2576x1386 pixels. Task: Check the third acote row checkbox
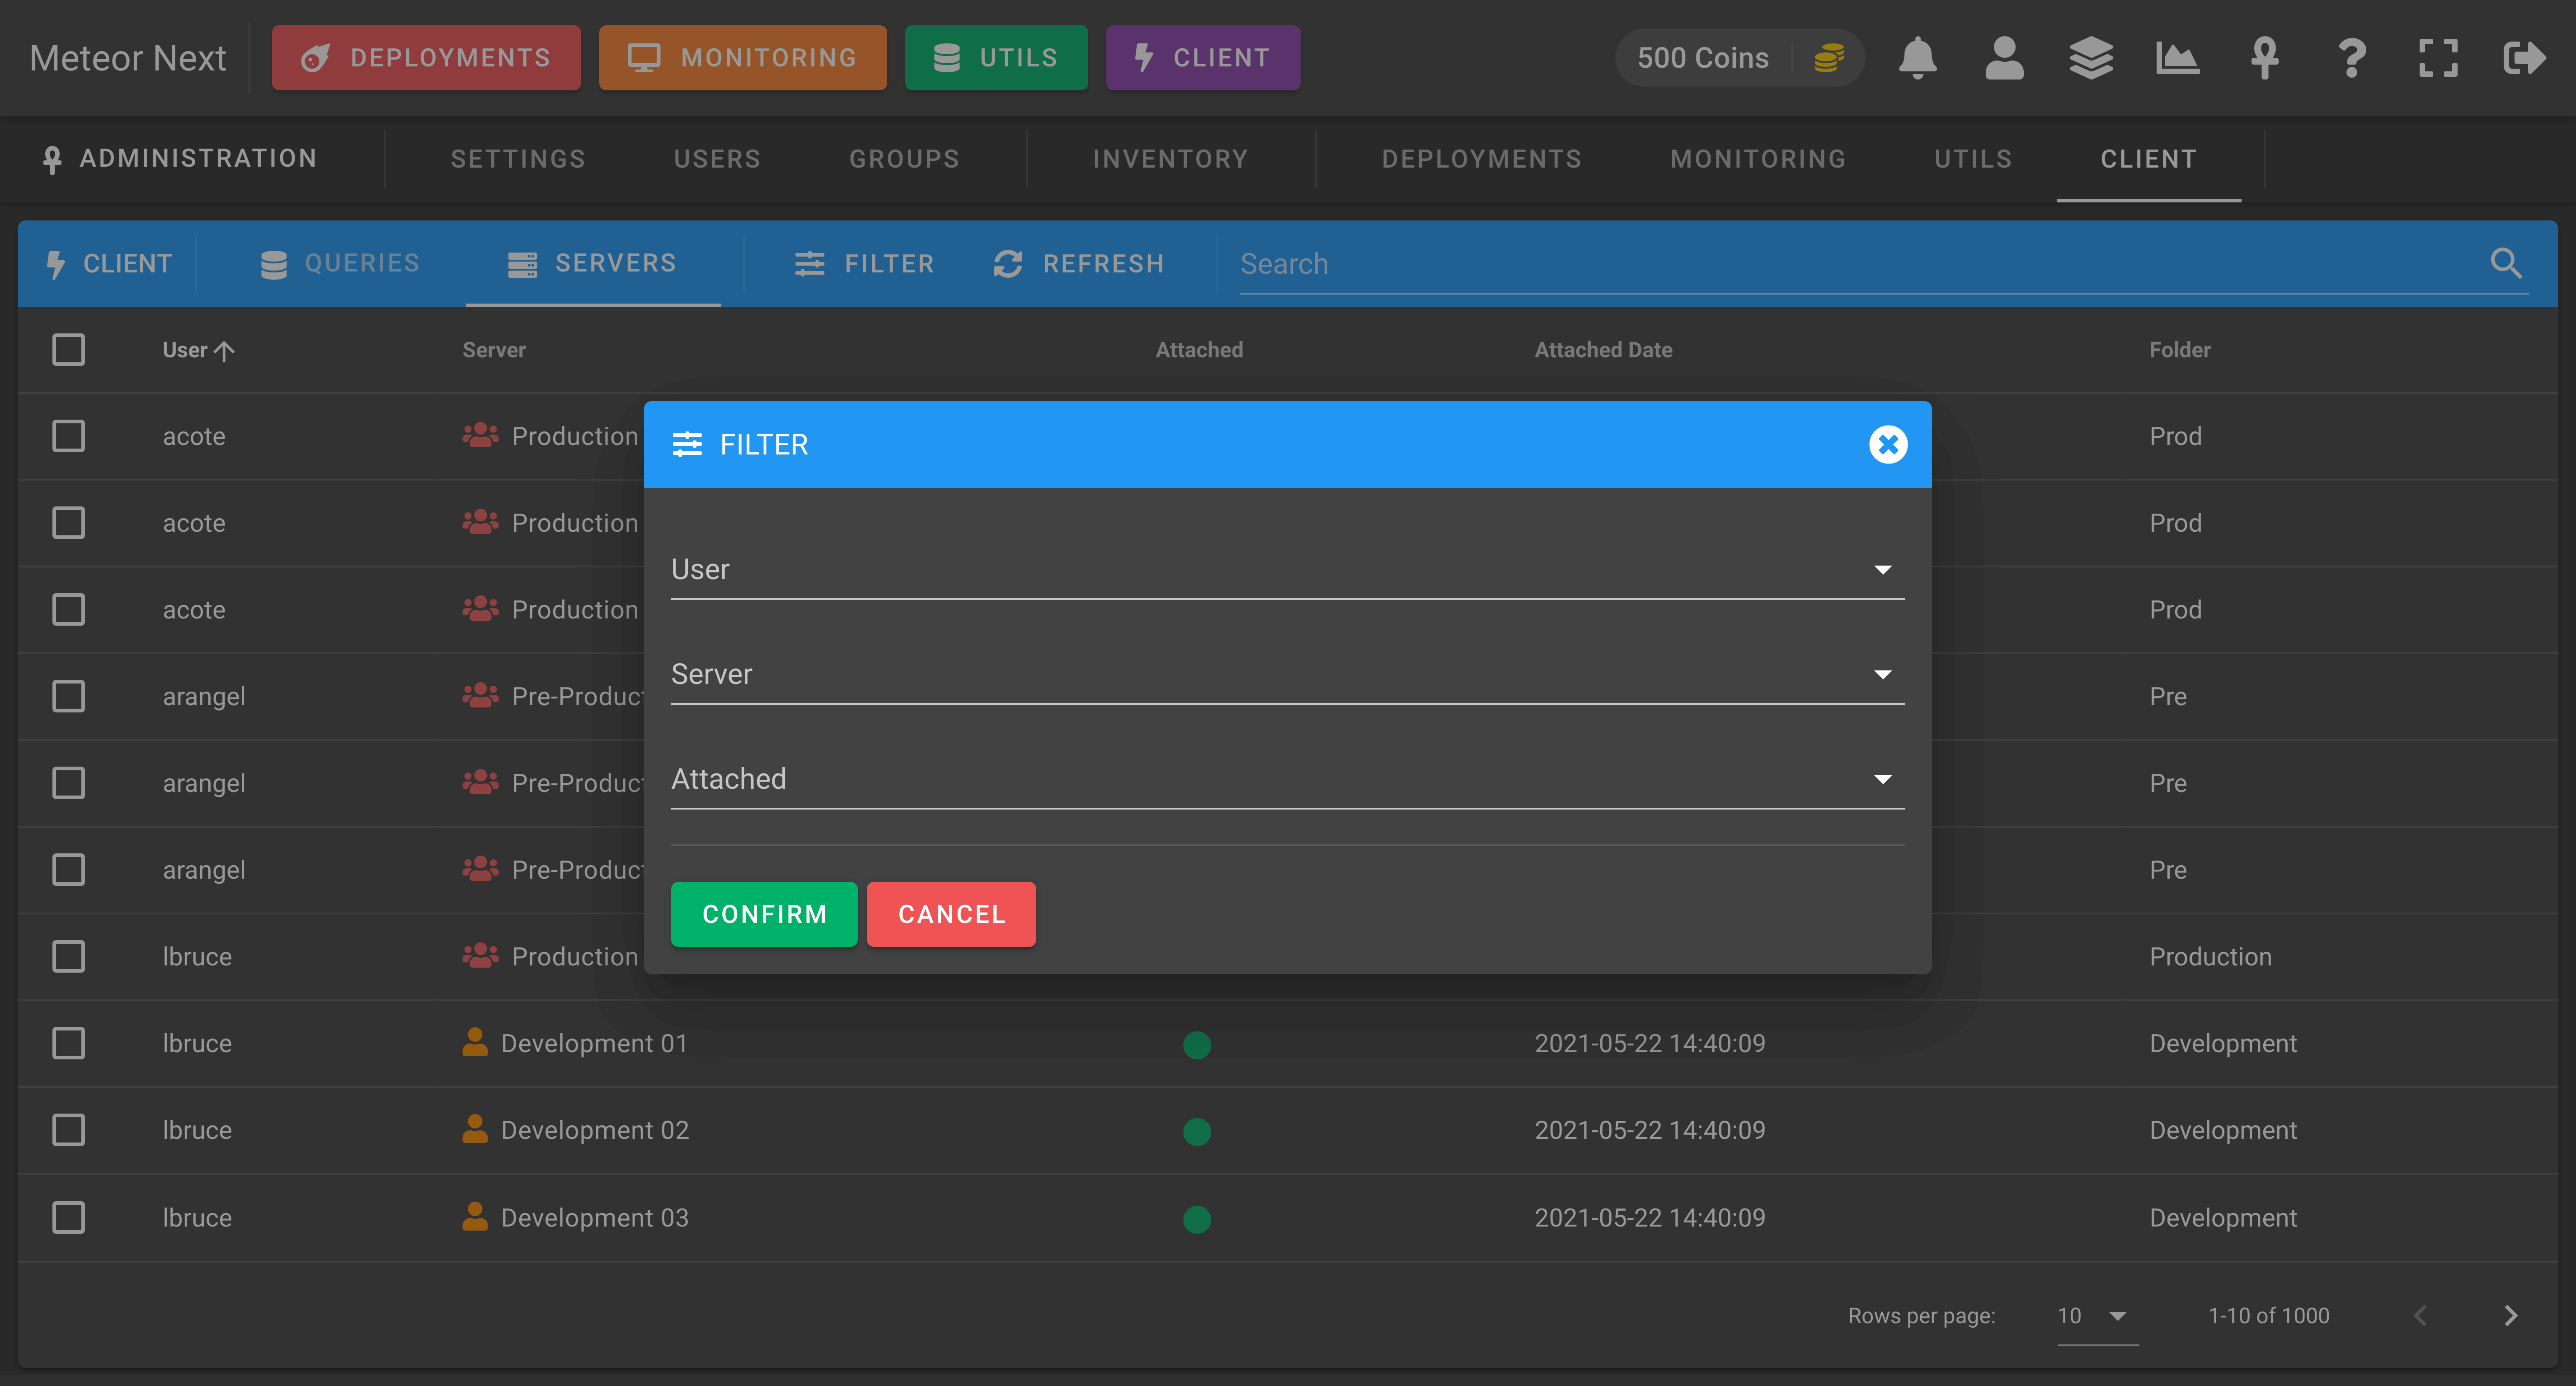(68, 609)
